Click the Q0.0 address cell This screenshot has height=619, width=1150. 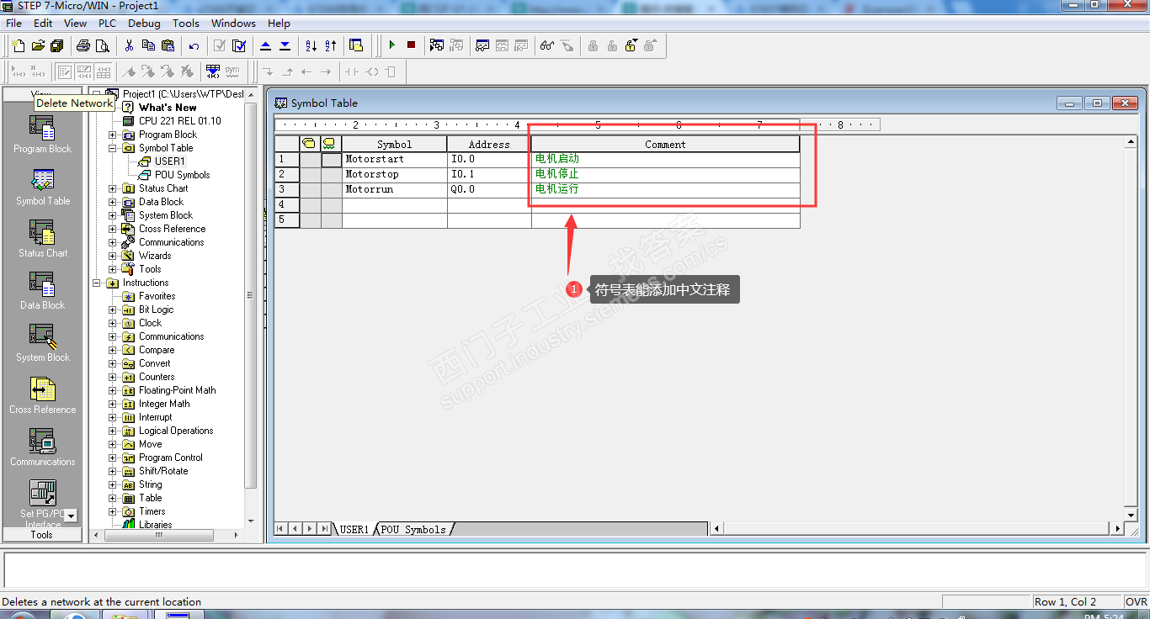point(489,189)
